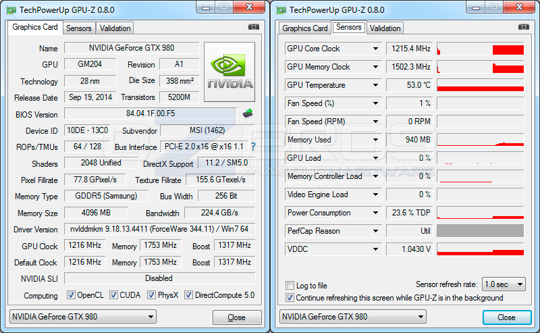The height and width of the screenshot is (333, 540).
Task: Click the Bandwidth 224.4 GB/s field
Action: [220, 213]
